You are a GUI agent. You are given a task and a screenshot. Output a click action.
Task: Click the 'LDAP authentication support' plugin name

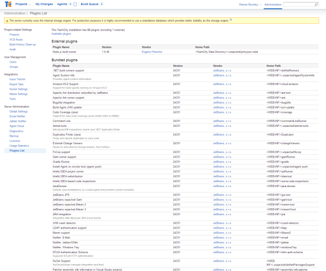[x=70, y=228]
